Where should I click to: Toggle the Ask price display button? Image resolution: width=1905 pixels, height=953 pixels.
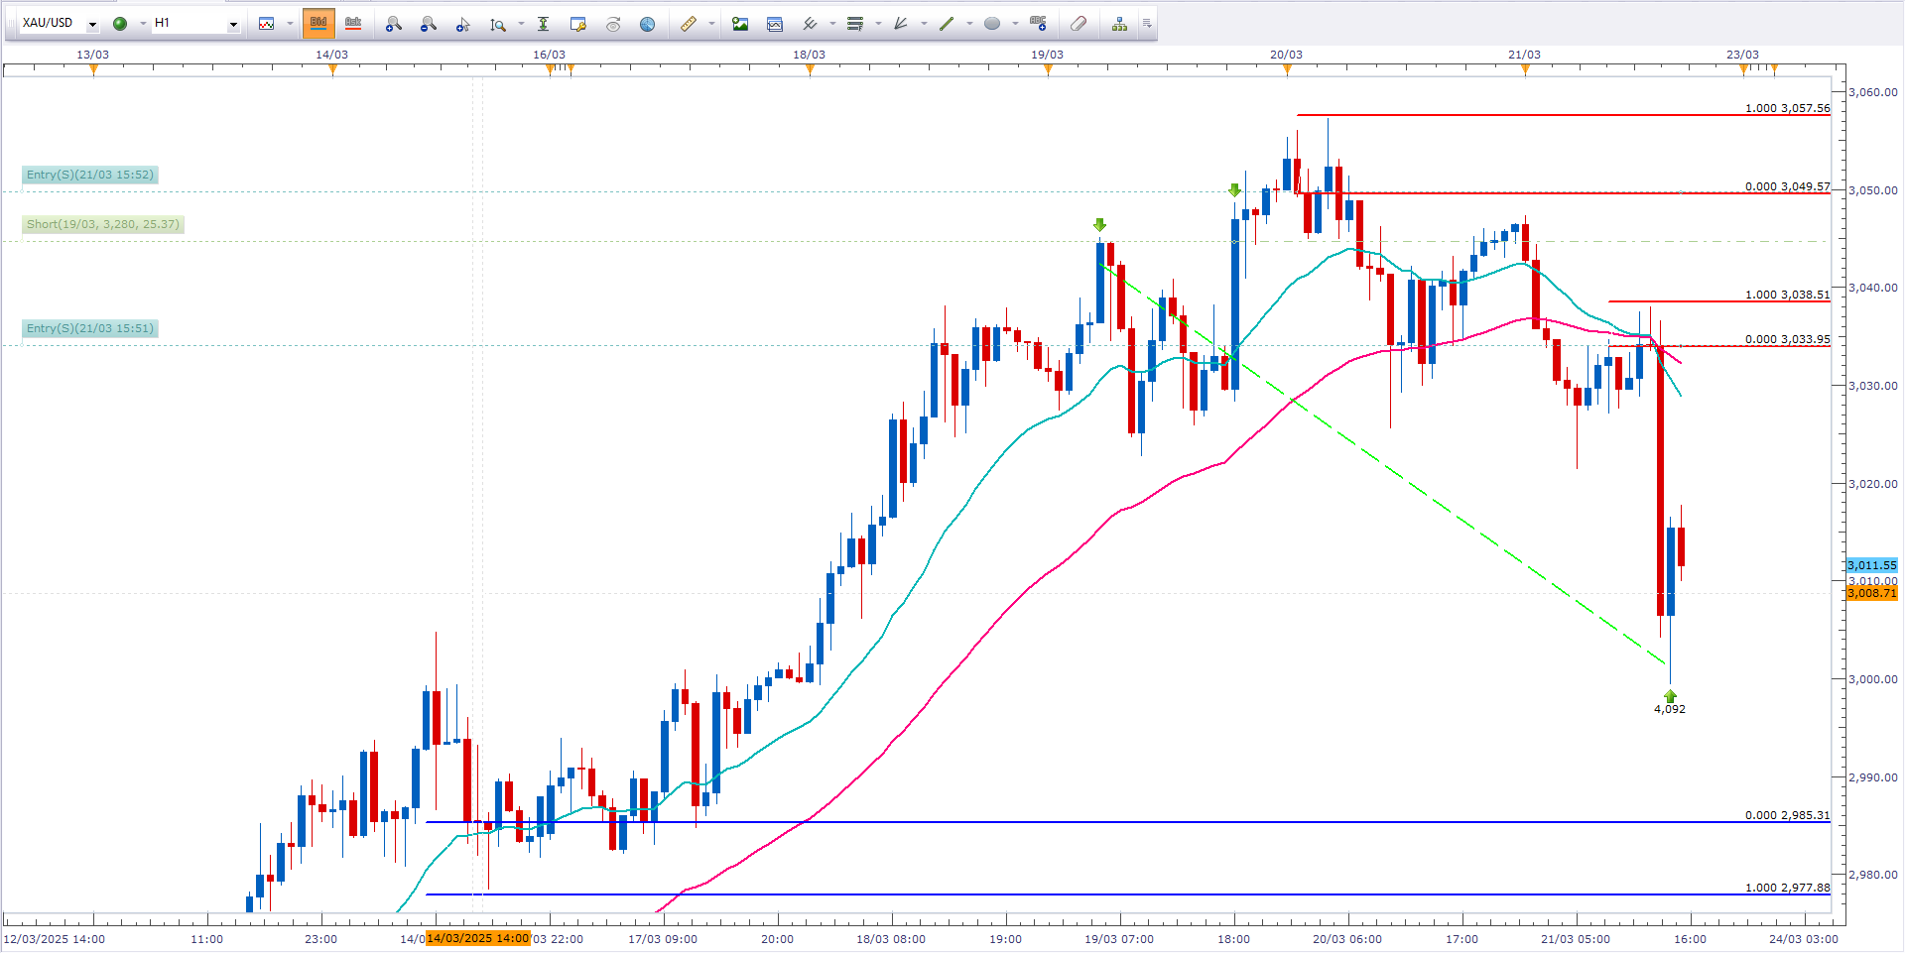352,24
